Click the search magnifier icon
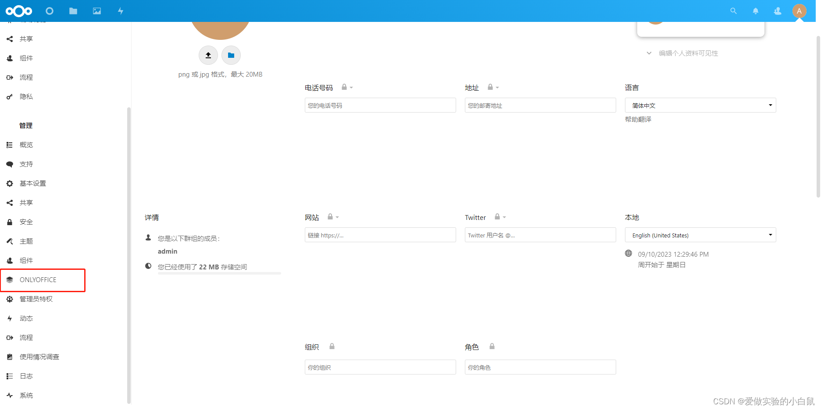Image resolution: width=821 pixels, height=410 pixels. pyautogui.click(x=733, y=11)
